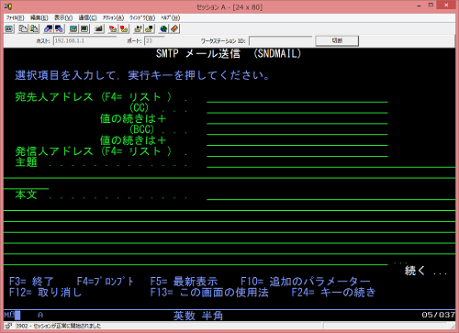
Task: Open the ヘルプ(H) menu
Action: (170, 17)
